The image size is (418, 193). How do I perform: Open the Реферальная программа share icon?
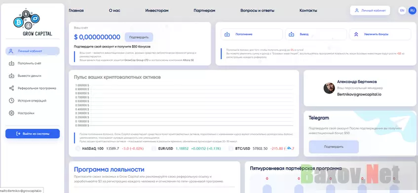tap(11, 88)
